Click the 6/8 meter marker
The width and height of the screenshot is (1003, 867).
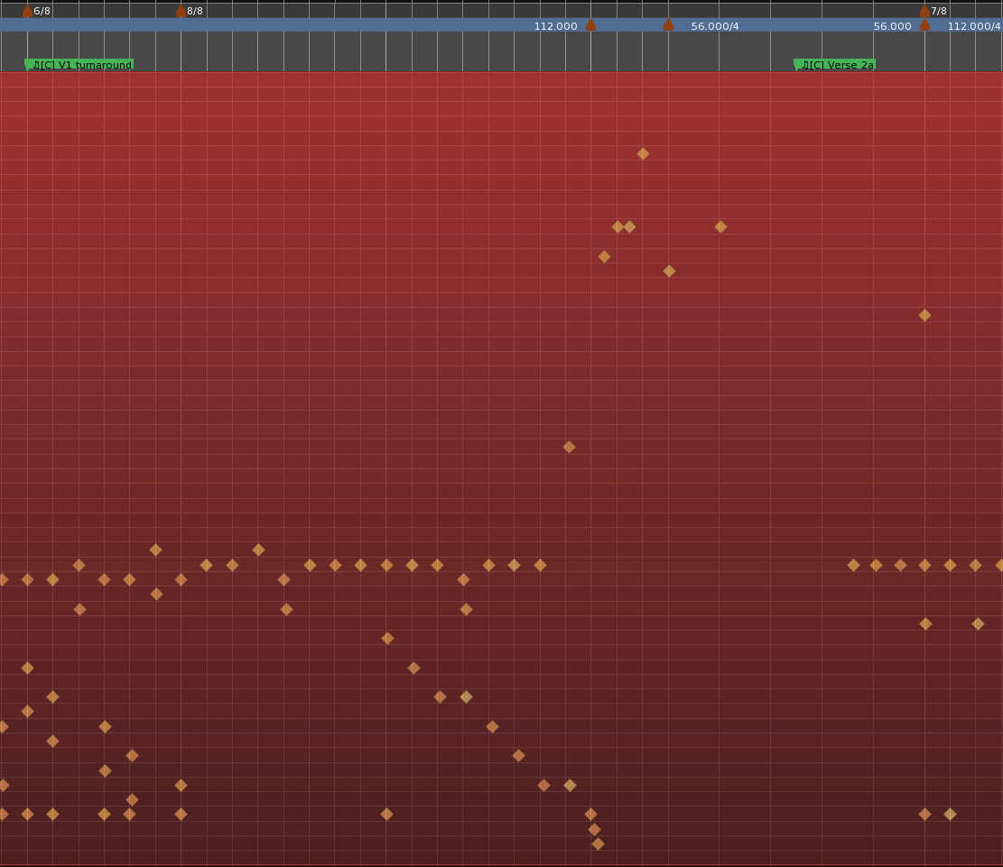[27, 11]
